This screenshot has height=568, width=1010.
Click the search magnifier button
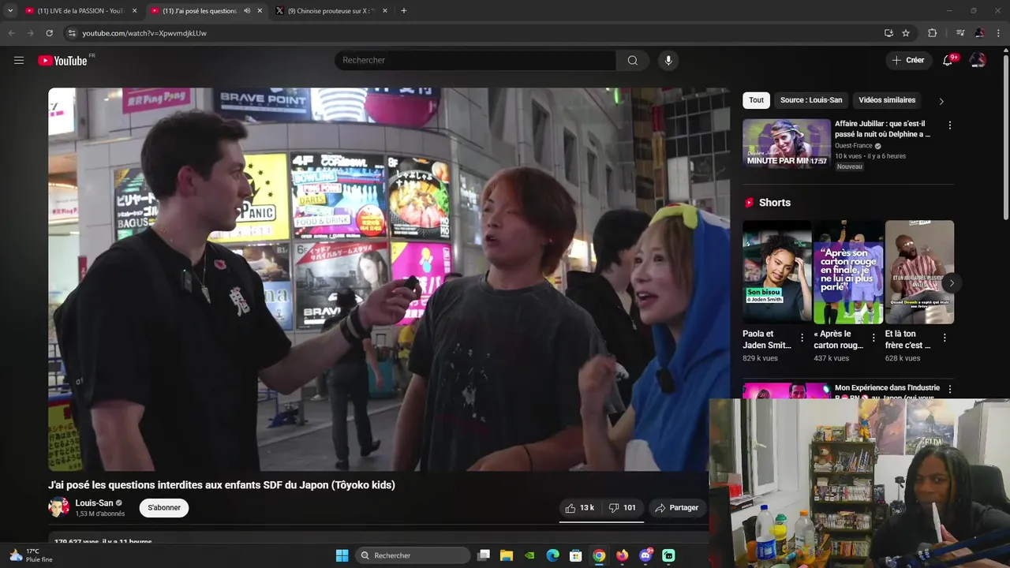point(632,60)
